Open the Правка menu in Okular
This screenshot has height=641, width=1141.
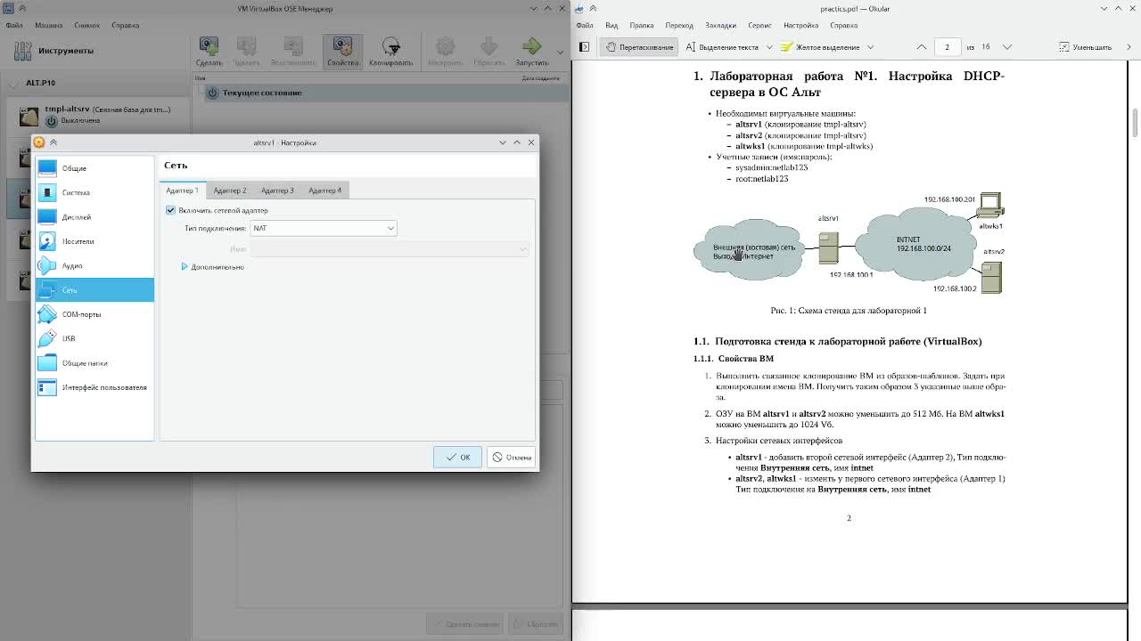642,26
